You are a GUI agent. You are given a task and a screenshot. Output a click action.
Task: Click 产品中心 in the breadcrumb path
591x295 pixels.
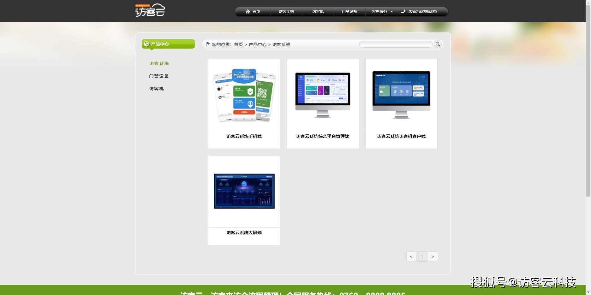[x=257, y=44]
